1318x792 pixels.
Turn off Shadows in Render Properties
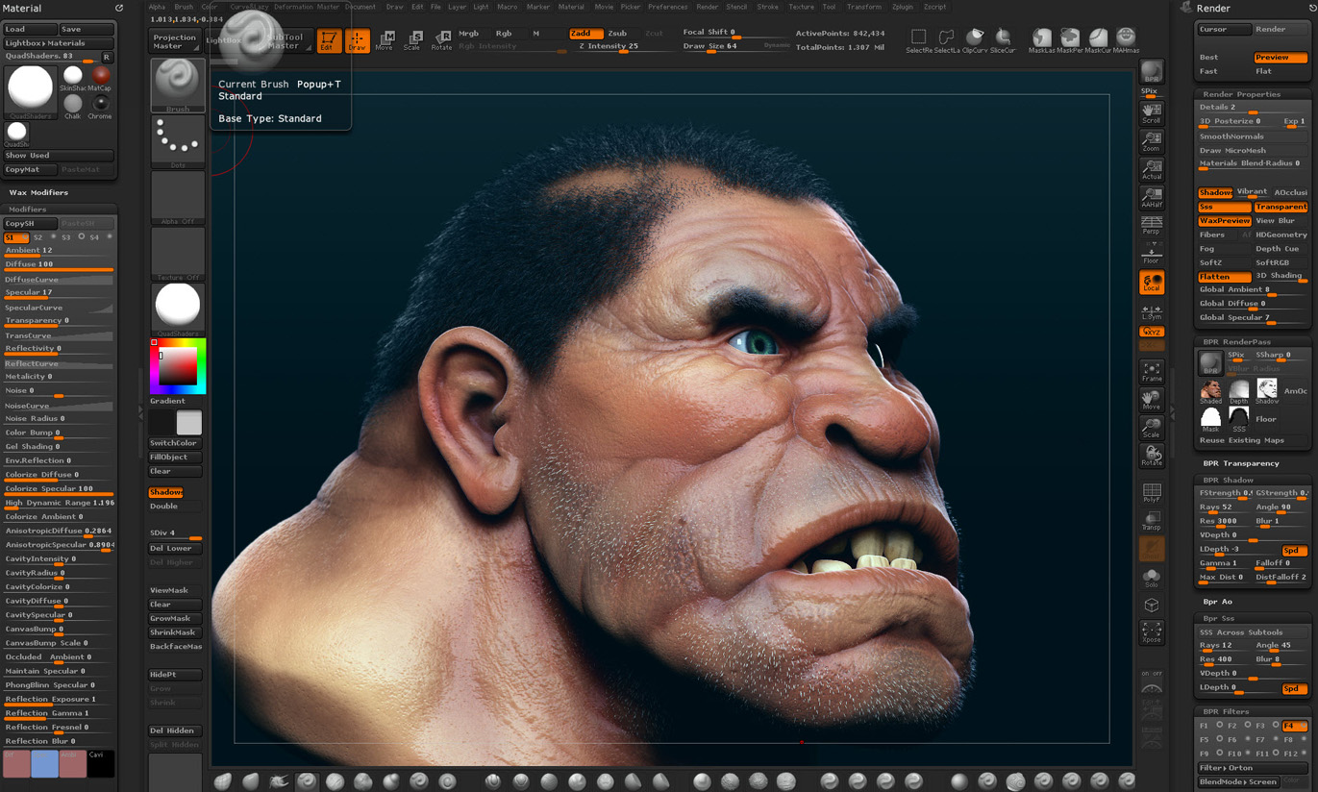(x=1215, y=192)
